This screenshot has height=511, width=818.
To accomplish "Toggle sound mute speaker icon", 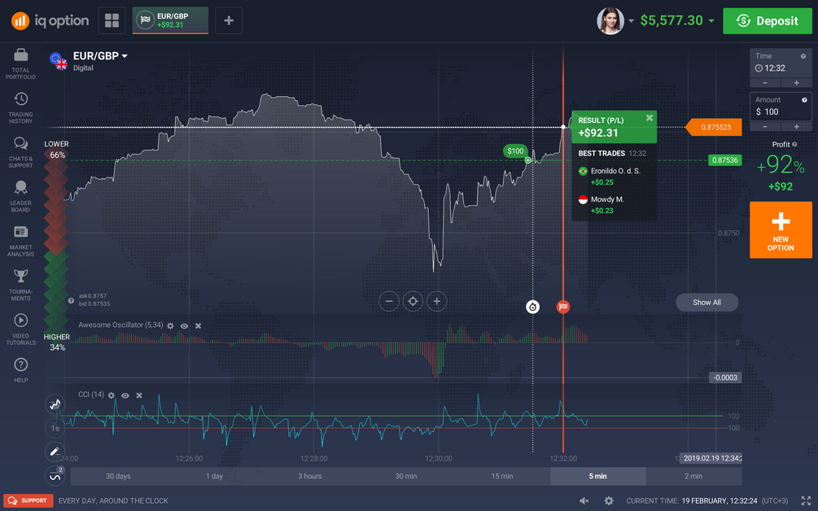I will [584, 501].
